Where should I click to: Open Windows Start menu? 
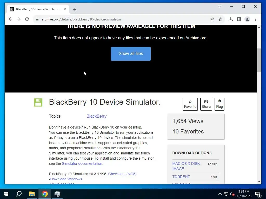[x=6, y=194]
